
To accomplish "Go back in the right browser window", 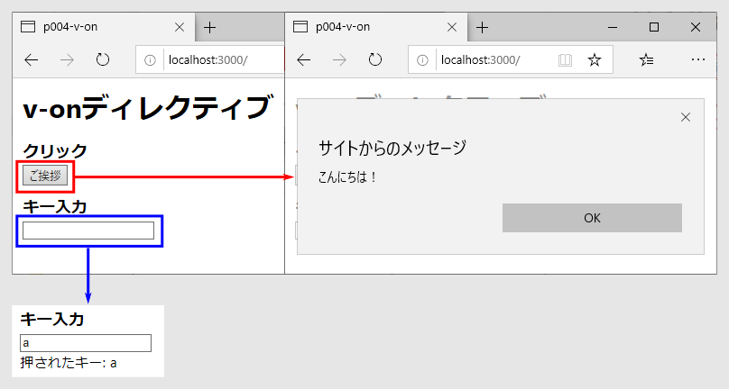I will point(303,60).
